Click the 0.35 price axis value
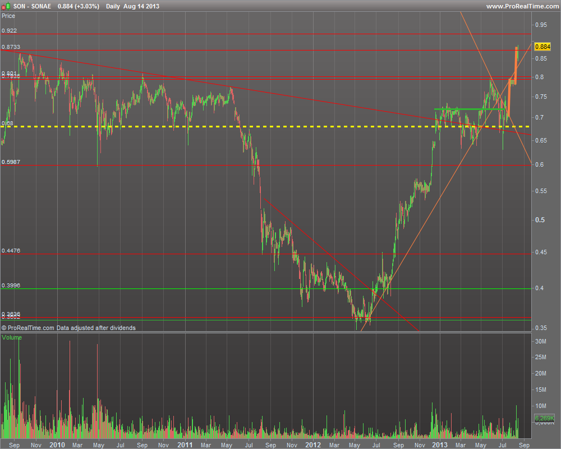Screen dimensions: 561x449 coord(541,328)
